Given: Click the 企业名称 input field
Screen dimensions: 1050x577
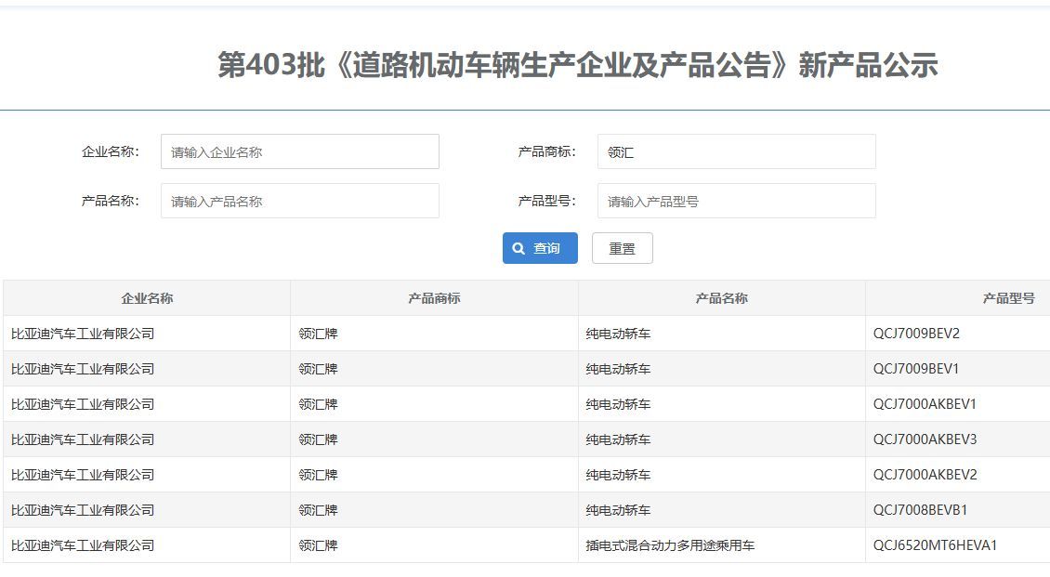Looking at the screenshot, I should (299, 151).
